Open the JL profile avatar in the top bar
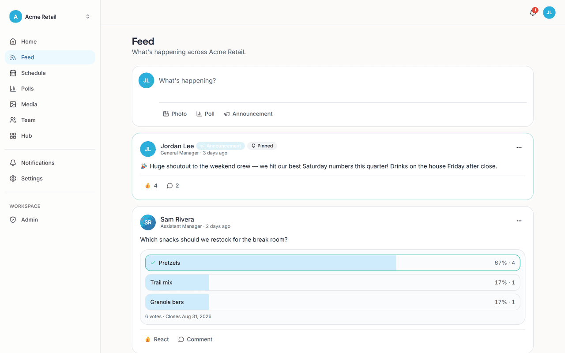Image resolution: width=565 pixels, height=353 pixels. click(x=549, y=12)
